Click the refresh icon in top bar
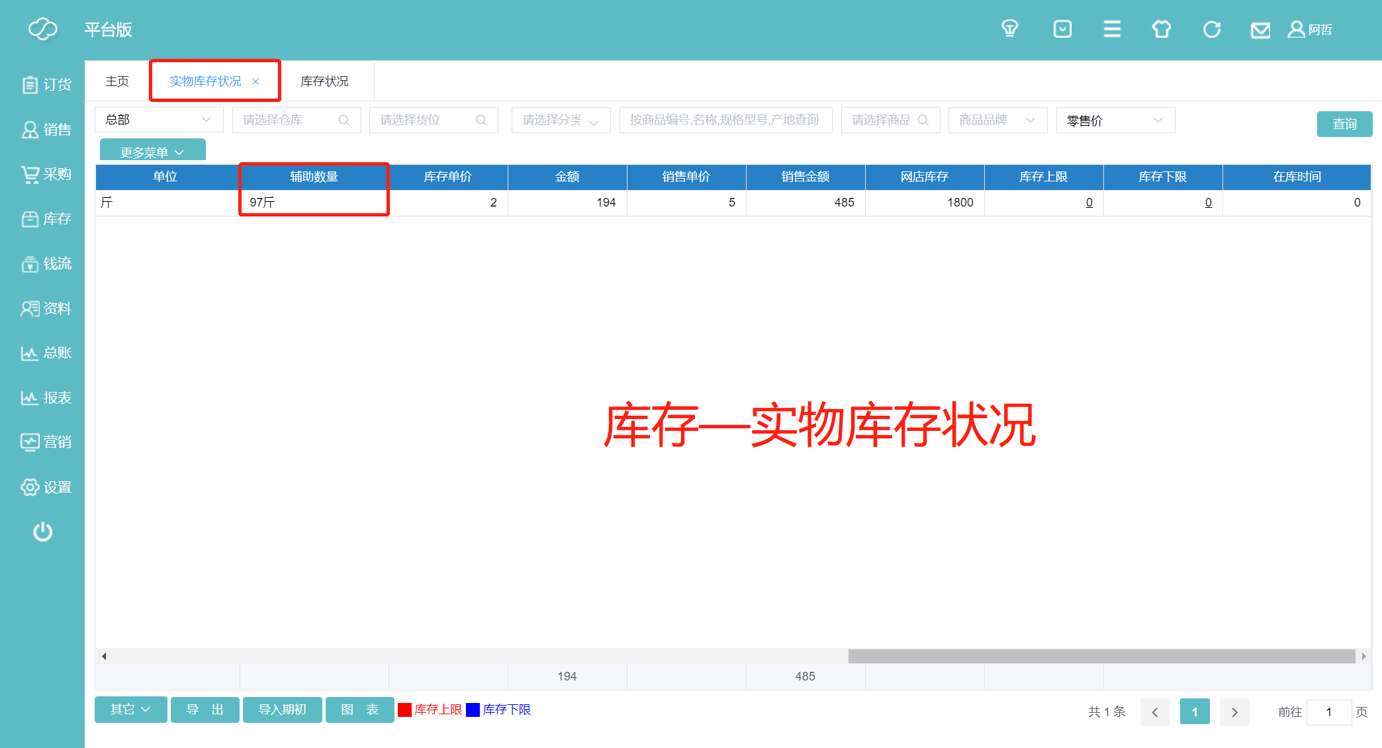Screen dimensions: 1382x748 click(1212, 29)
